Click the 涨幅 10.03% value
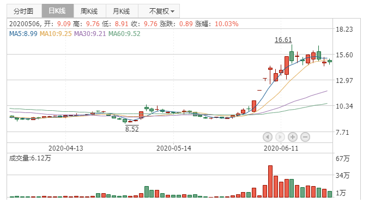 227,24
